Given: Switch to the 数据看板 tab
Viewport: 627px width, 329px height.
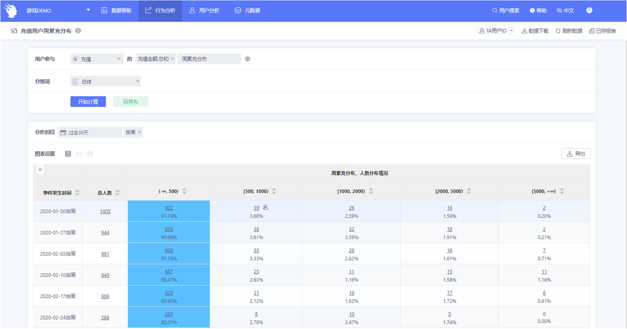Looking at the screenshot, I should click(117, 11).
